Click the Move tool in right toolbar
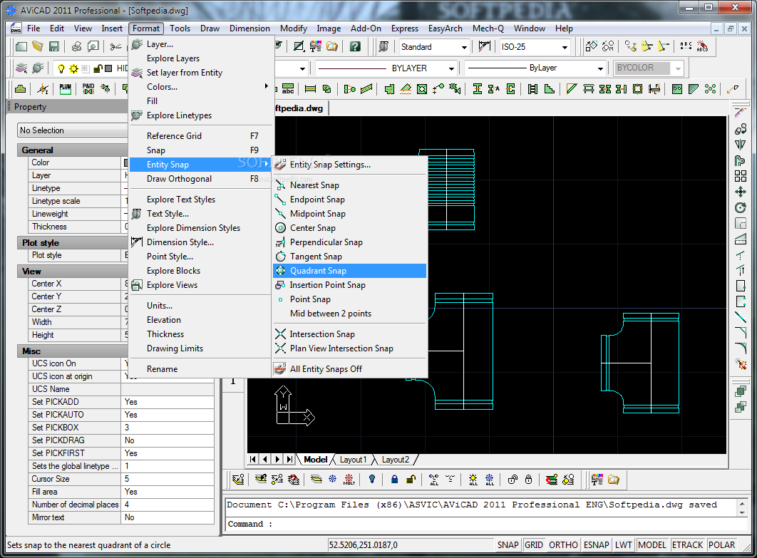Viewport: 757px width, 558px height. pos(741,192)
